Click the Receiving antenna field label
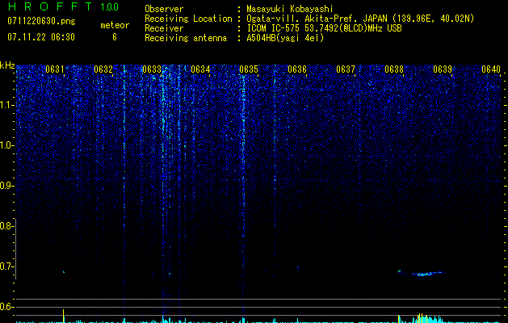This screenshot has height=323, width=508. [186, 38]
